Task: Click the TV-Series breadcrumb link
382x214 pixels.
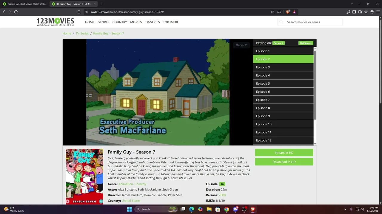Action: pyautogui.click(x=82, y=33)
